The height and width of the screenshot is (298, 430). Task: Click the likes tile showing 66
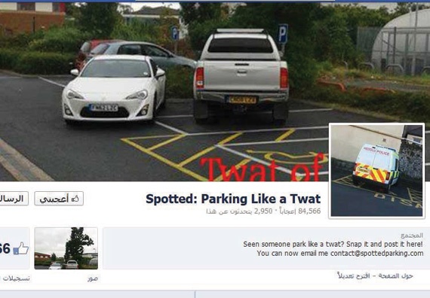[x=14, y=248]
